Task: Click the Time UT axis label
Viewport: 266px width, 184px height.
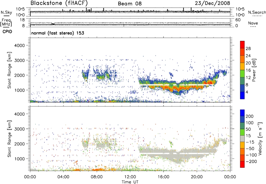Action: pyautogui.click(x=130, y=182)
